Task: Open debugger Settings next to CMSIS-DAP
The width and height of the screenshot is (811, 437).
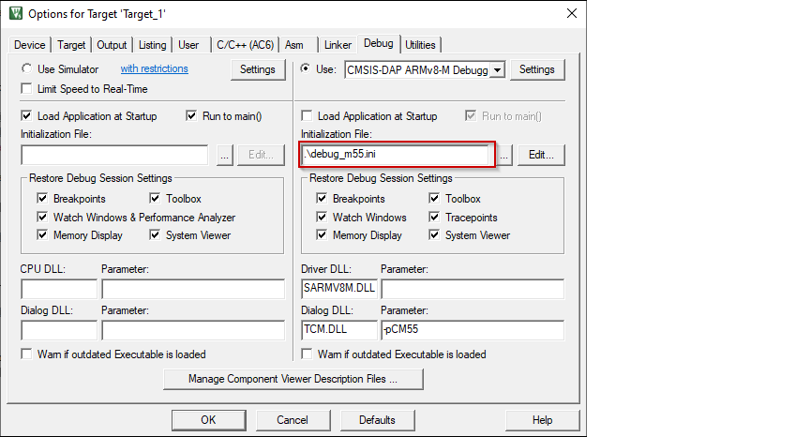Action: [537, 69]
